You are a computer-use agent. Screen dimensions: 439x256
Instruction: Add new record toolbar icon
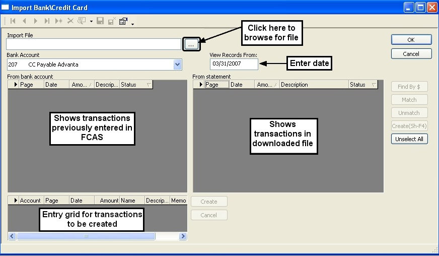[x=59, y=21]
